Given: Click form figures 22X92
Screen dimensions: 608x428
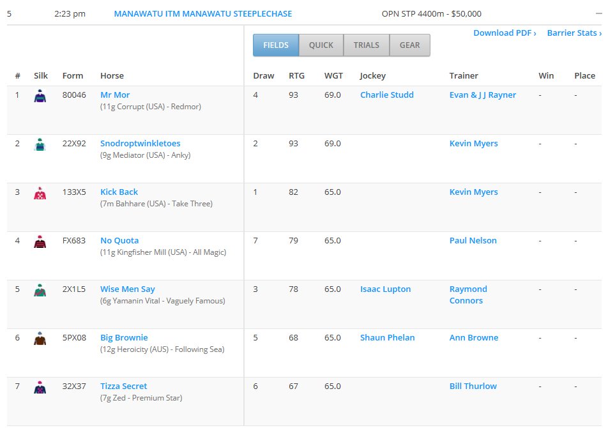Looking at the screenshot, I should coord(74,144).
